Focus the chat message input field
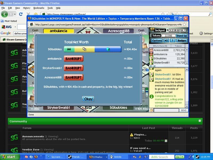 166,110
